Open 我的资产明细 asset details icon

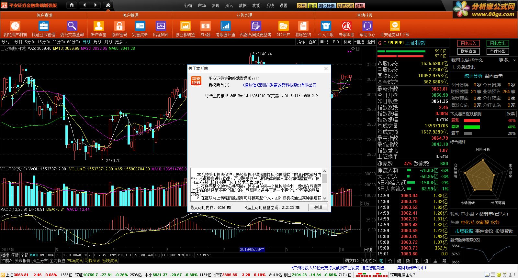tap(15, 26)
